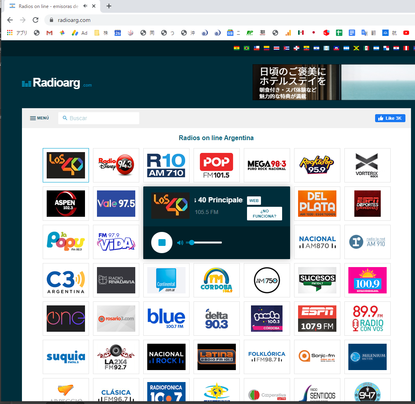The image size is (415, 404).
Task: Select the Cuba flag in the country row
Action: pos(287,48)
